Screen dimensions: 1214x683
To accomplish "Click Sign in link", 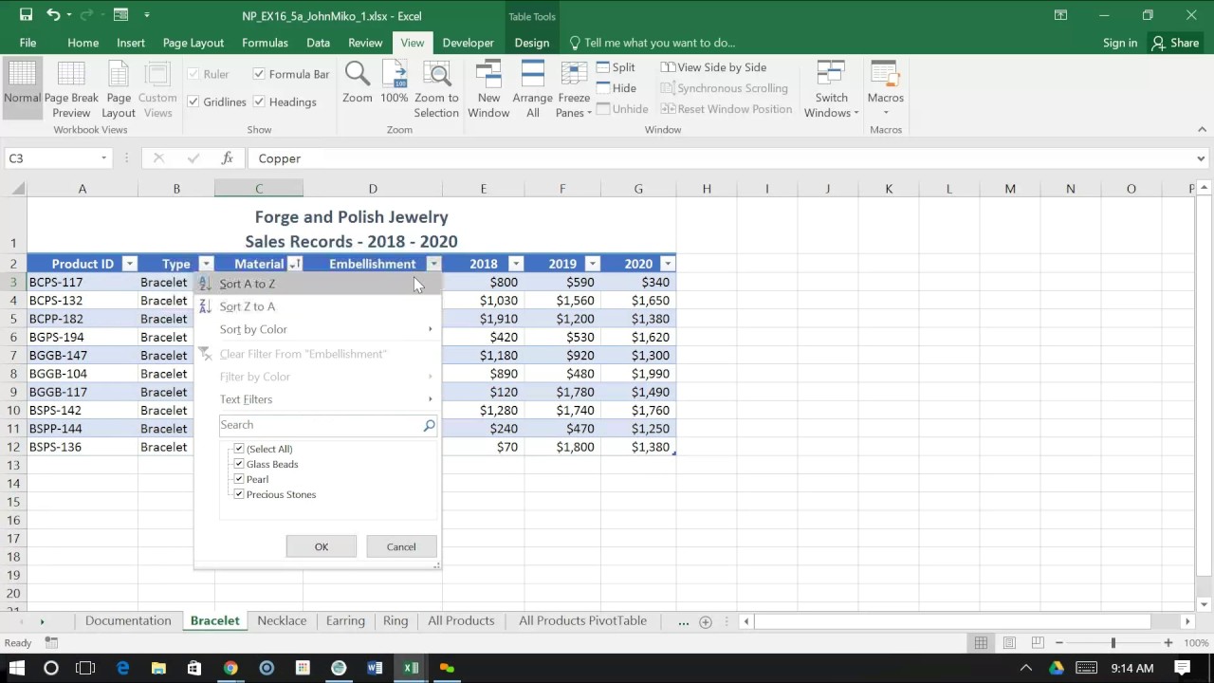I will pos(1120,43).
